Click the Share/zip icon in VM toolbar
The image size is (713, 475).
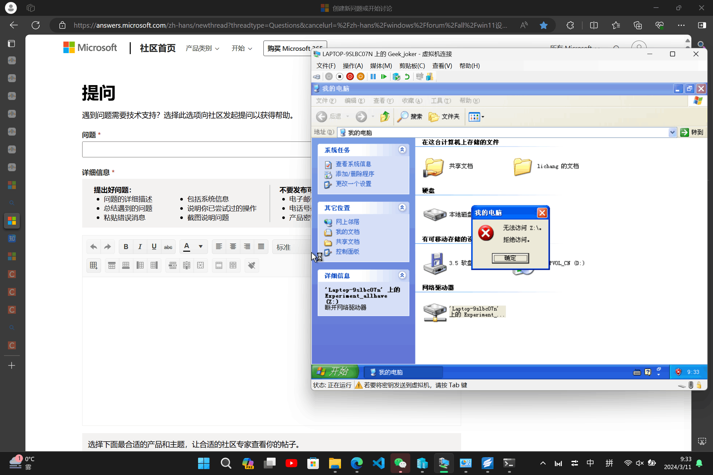point(429,77)
